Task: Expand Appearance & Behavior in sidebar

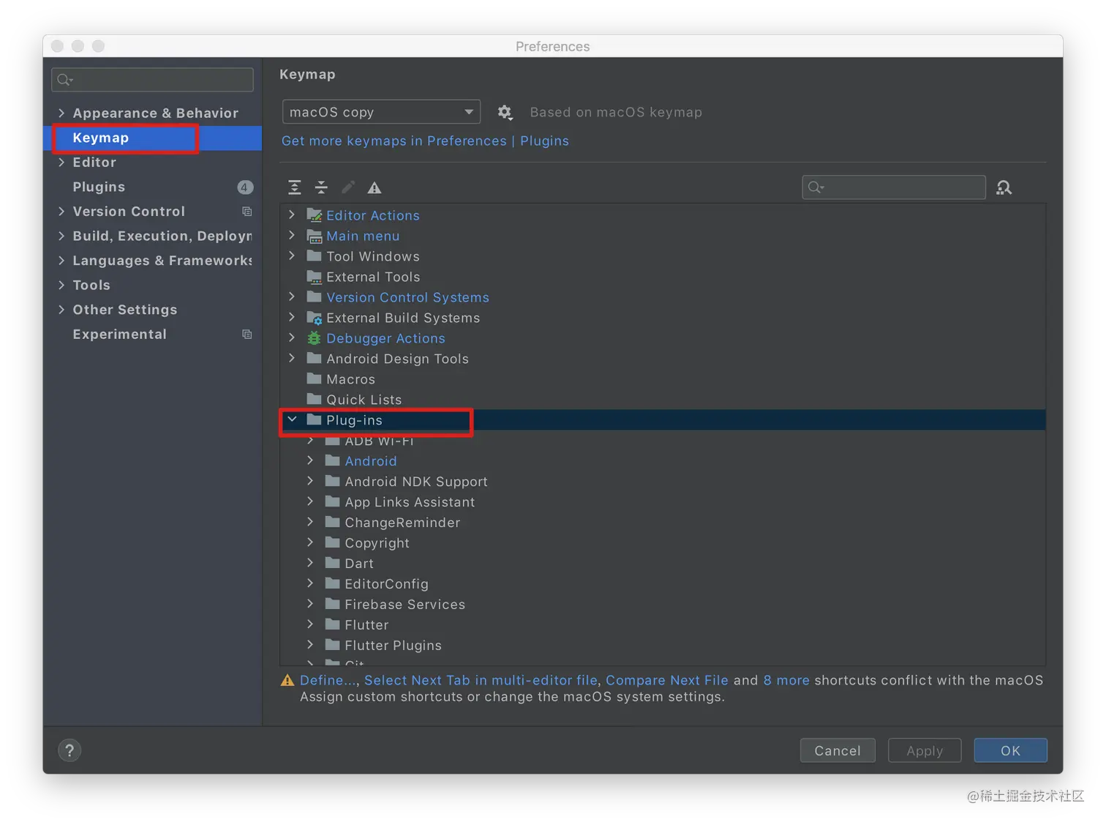Action: coord(61,113)
